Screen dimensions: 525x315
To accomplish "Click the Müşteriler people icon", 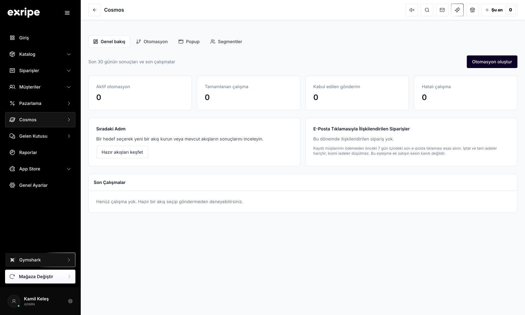I will pyautogui.click(x=12, y=87).
